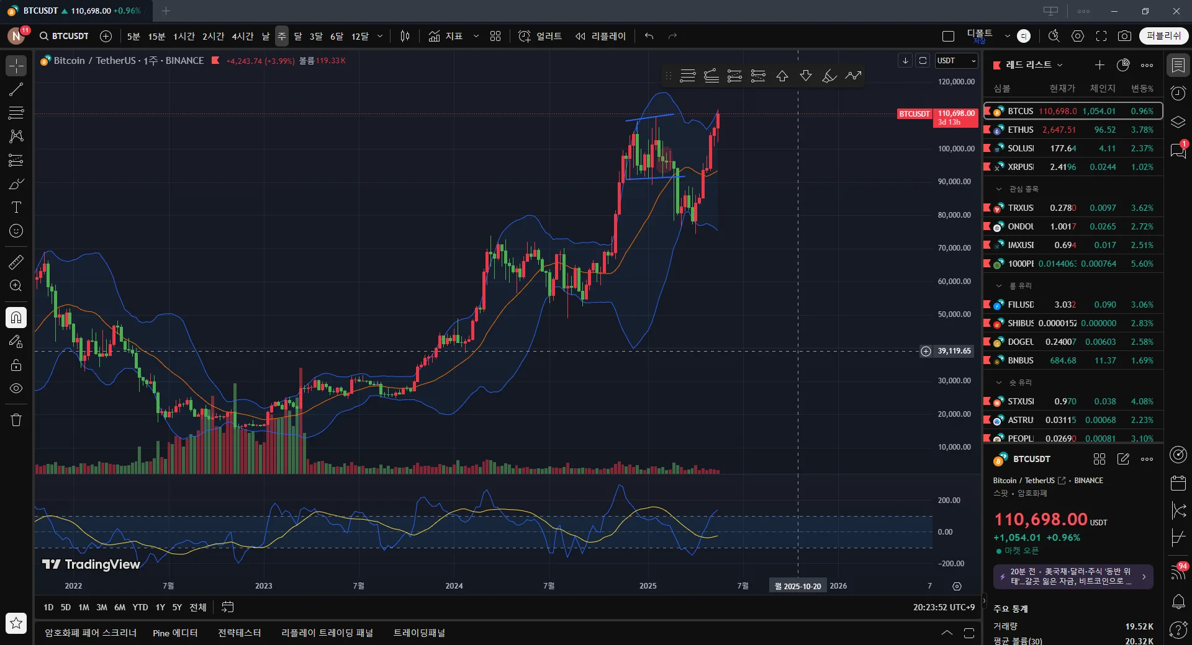Select the crosshair cursor tool

click(16, 65)
